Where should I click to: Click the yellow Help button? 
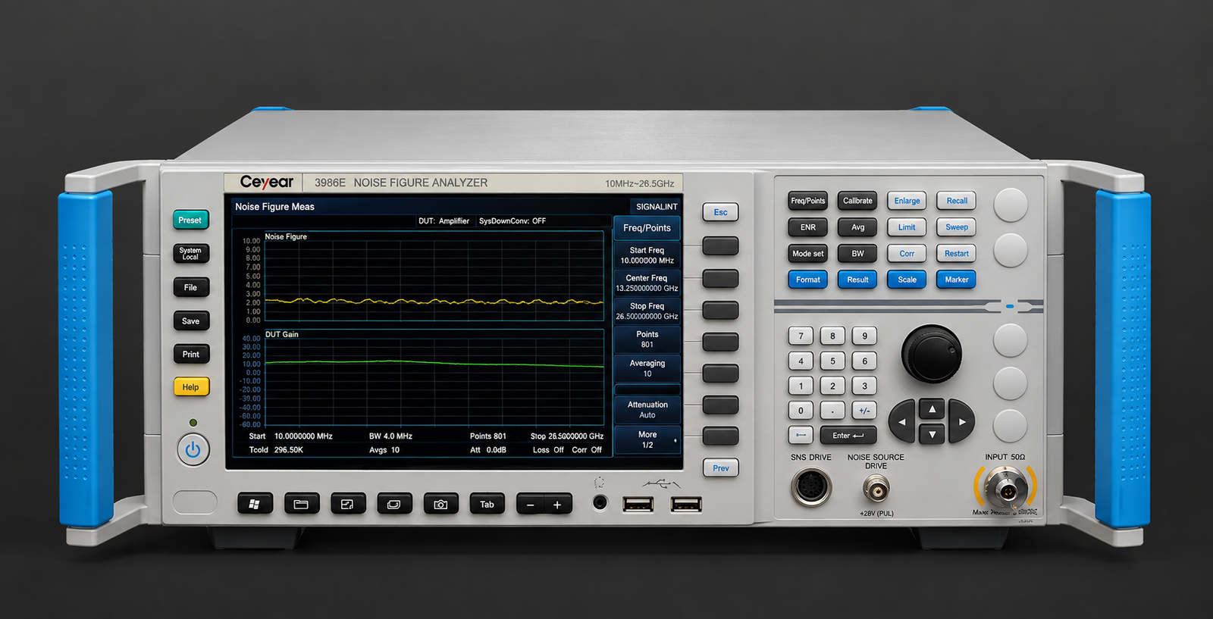click(191, 387)
